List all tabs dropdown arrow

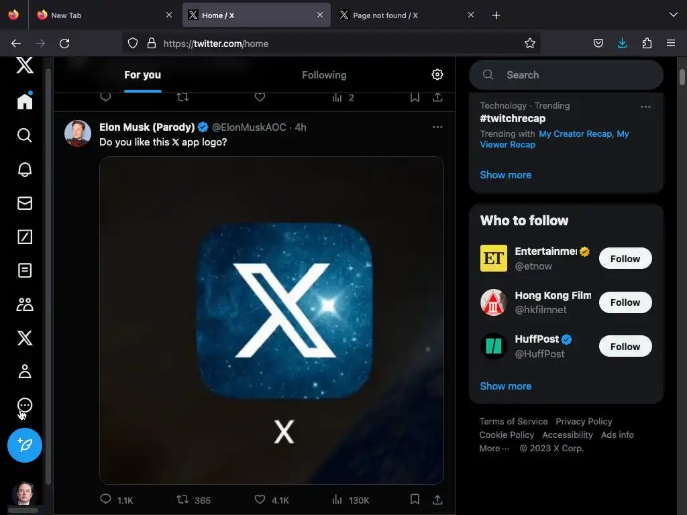673,15
